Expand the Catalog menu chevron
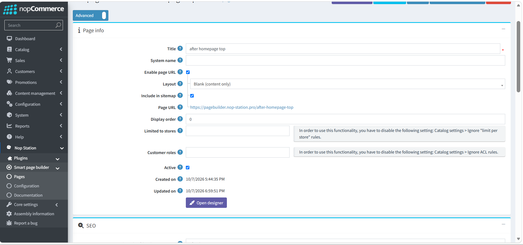523x245 pixels. pos(61,49)
